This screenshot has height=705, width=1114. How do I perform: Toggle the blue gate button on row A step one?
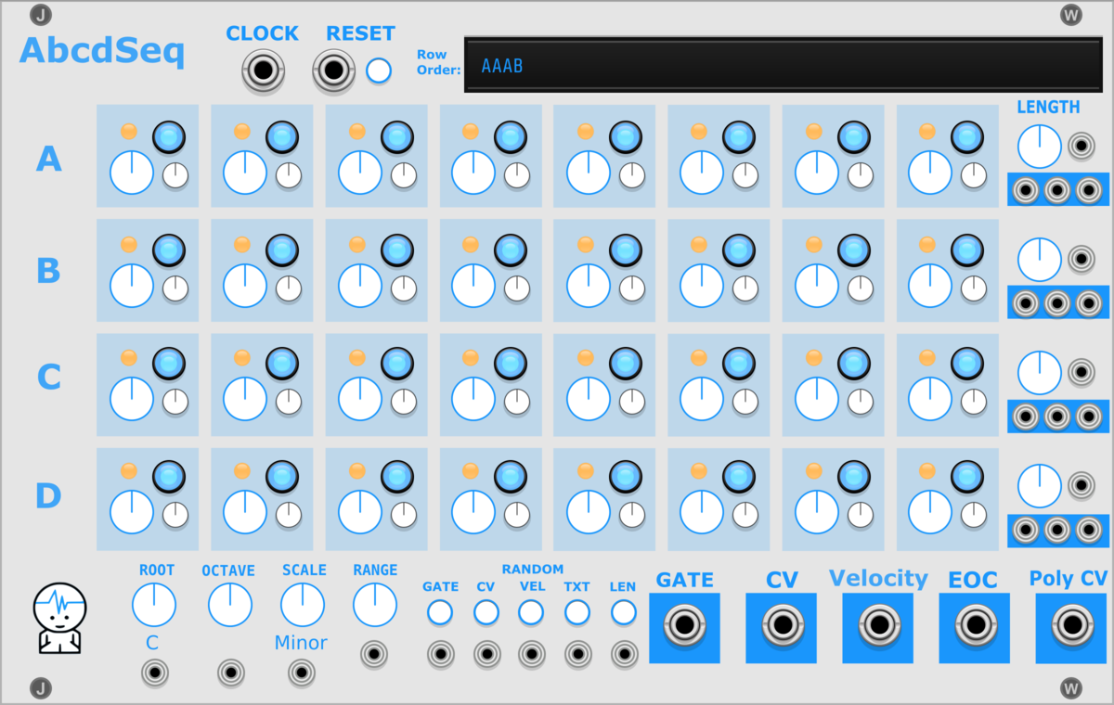pos(169,137)
